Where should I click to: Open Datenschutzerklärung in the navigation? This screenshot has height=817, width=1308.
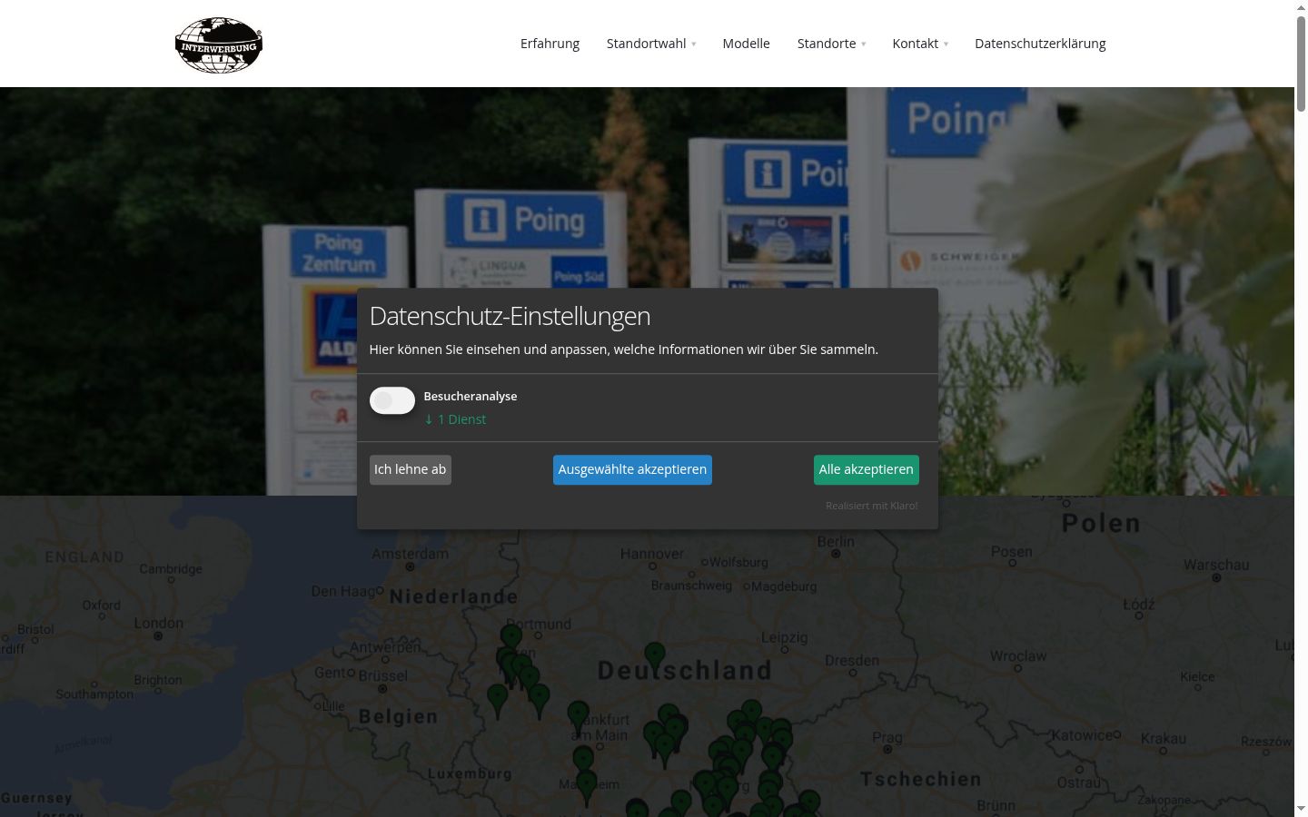[x=1040, y=44]
